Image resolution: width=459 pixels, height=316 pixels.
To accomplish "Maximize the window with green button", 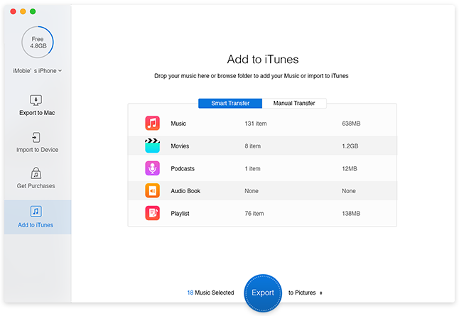I will (x=33, y=11).
